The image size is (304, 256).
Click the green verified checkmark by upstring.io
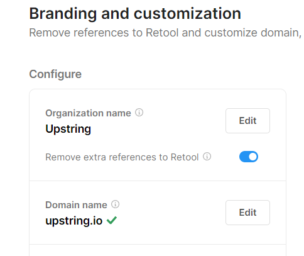click(x=112, y=220)
